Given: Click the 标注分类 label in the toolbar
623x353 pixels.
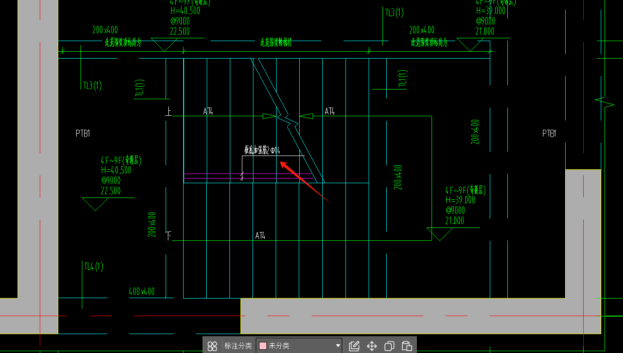Looking at the screenshot, I should click(238, 346).
